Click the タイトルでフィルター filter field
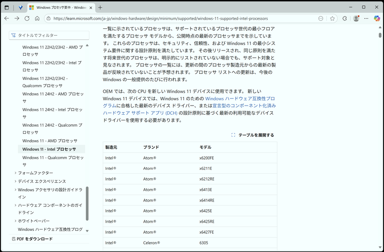 tap(49, 35)
